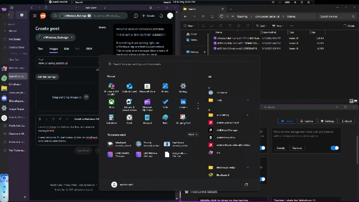The width and height of the screenshot is (359, 202).
Task: Launch Microsoft Store from Start menu
Action: 147,88
